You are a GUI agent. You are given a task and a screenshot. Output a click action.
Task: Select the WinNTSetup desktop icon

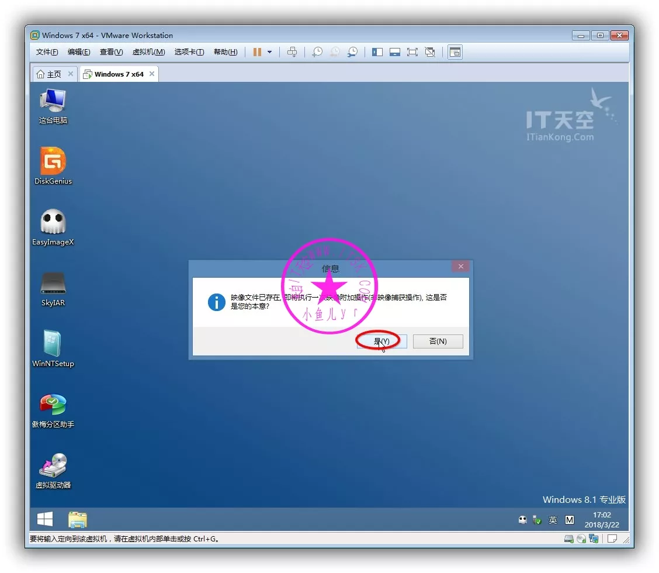pyautogui.click(x=53, y=345)
